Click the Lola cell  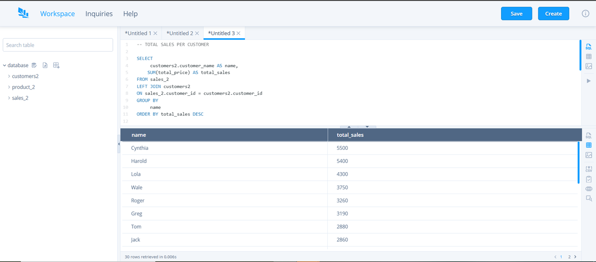[225, 174]
